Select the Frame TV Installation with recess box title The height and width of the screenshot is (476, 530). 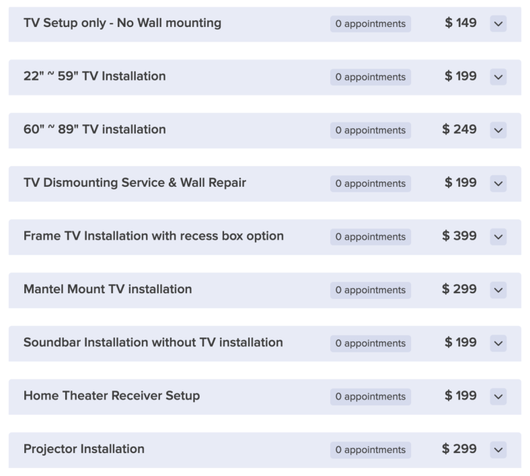coord(153,236)
